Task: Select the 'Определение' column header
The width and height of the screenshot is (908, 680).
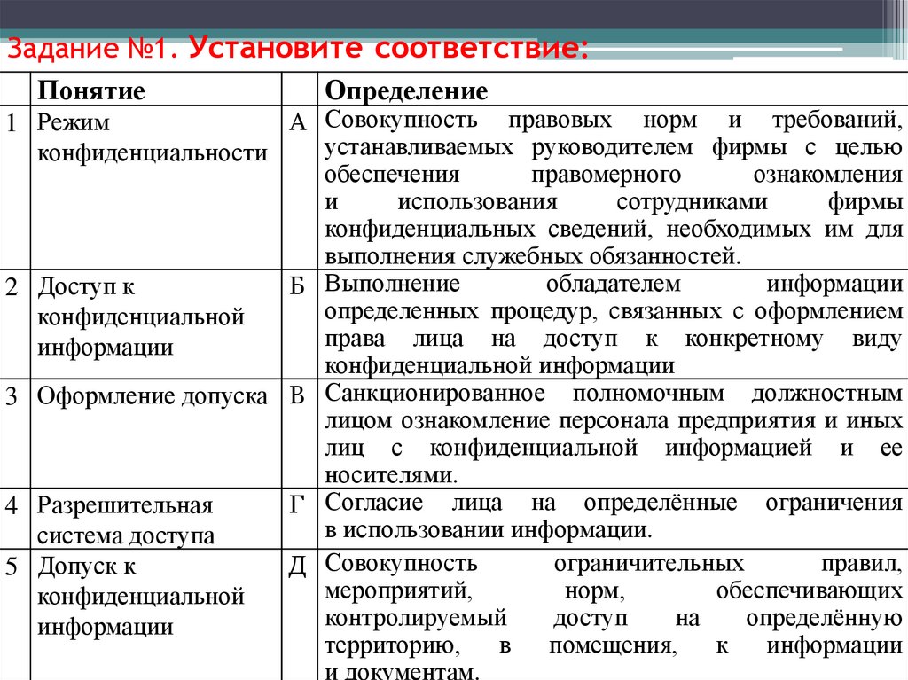Action: coord(613,90)
